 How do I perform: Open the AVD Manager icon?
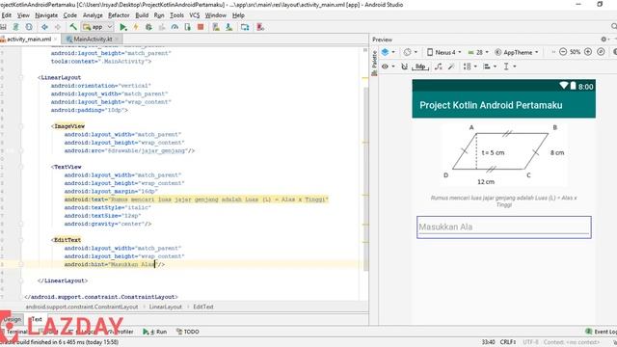point(216,27)
